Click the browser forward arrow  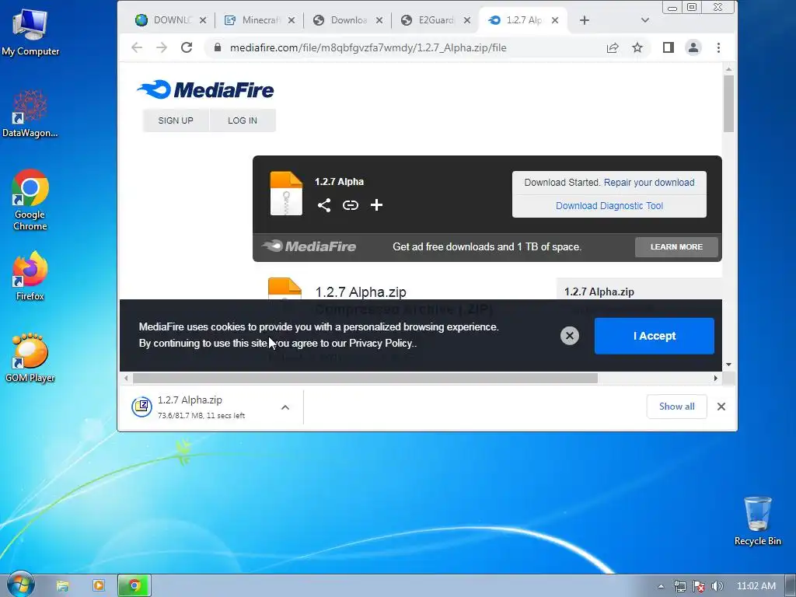(x=162, y=47)
